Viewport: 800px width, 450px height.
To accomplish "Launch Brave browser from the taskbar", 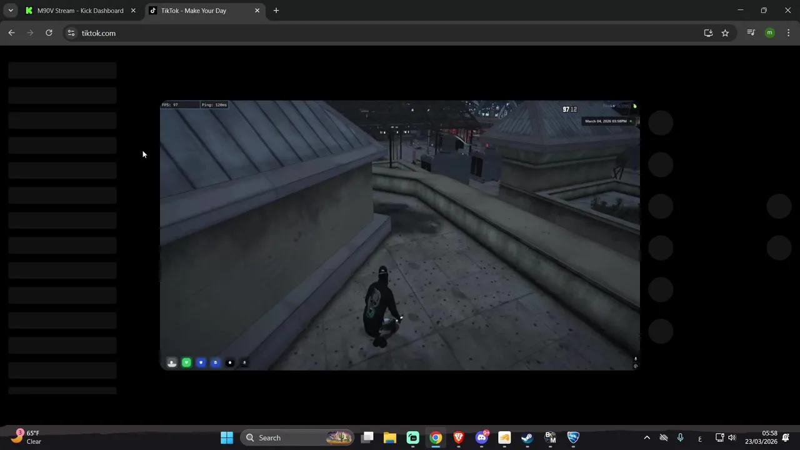I will (x=459, y=437).
